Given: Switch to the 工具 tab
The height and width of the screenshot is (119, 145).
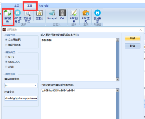Looking at the screenshot, I should (30, 6).
